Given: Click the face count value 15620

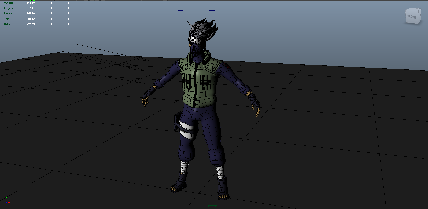Looking at the screenshot, I should [31, 13].
